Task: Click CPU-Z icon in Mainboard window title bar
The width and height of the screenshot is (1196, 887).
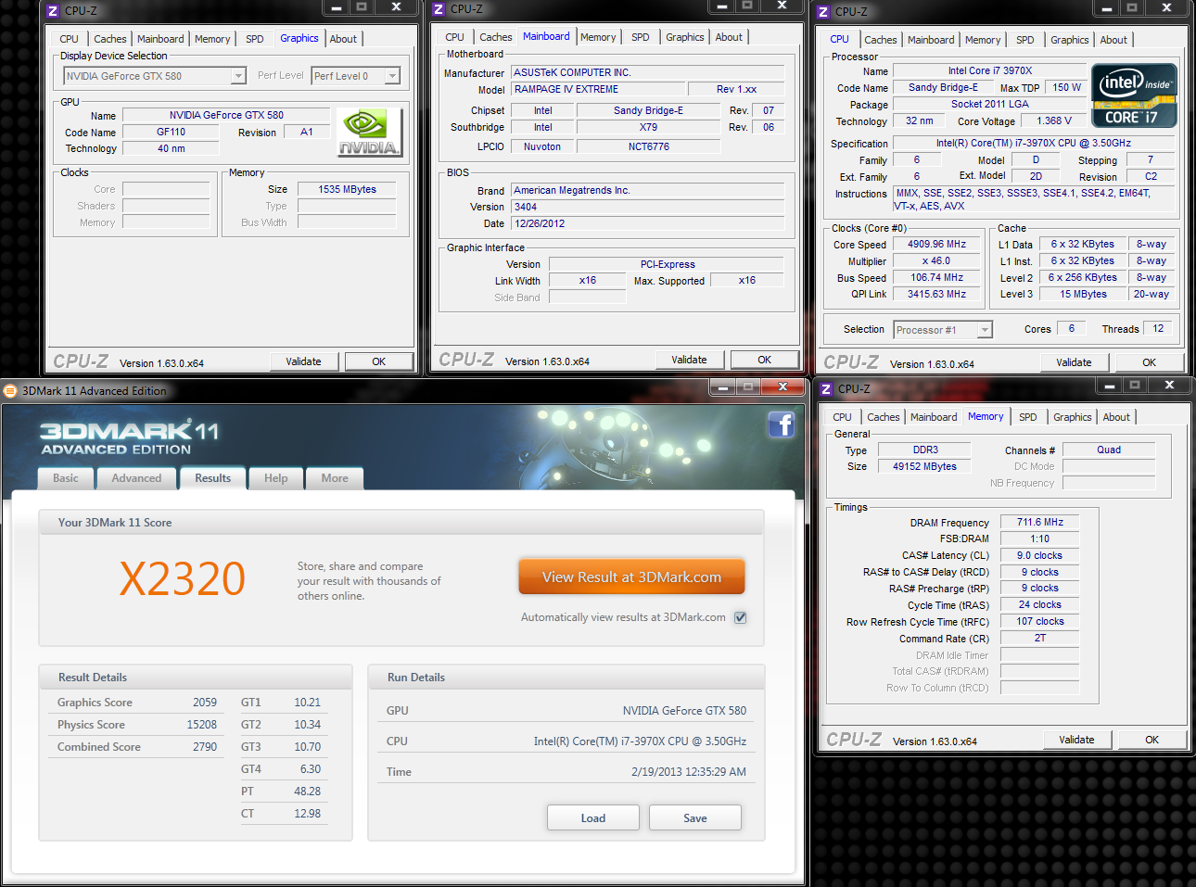Action: click(x=439, y=9)
